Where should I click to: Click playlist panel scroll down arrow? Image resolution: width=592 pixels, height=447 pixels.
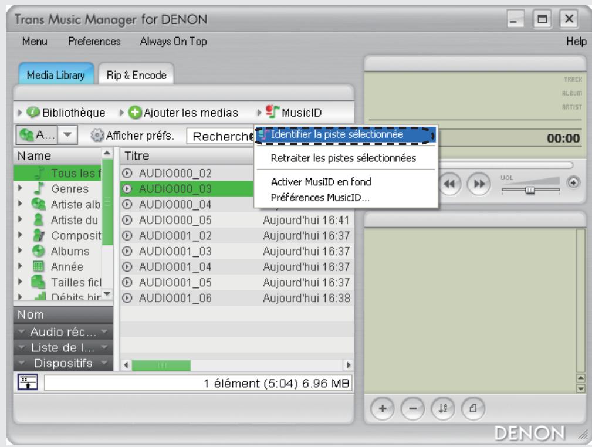coord(580,388)
